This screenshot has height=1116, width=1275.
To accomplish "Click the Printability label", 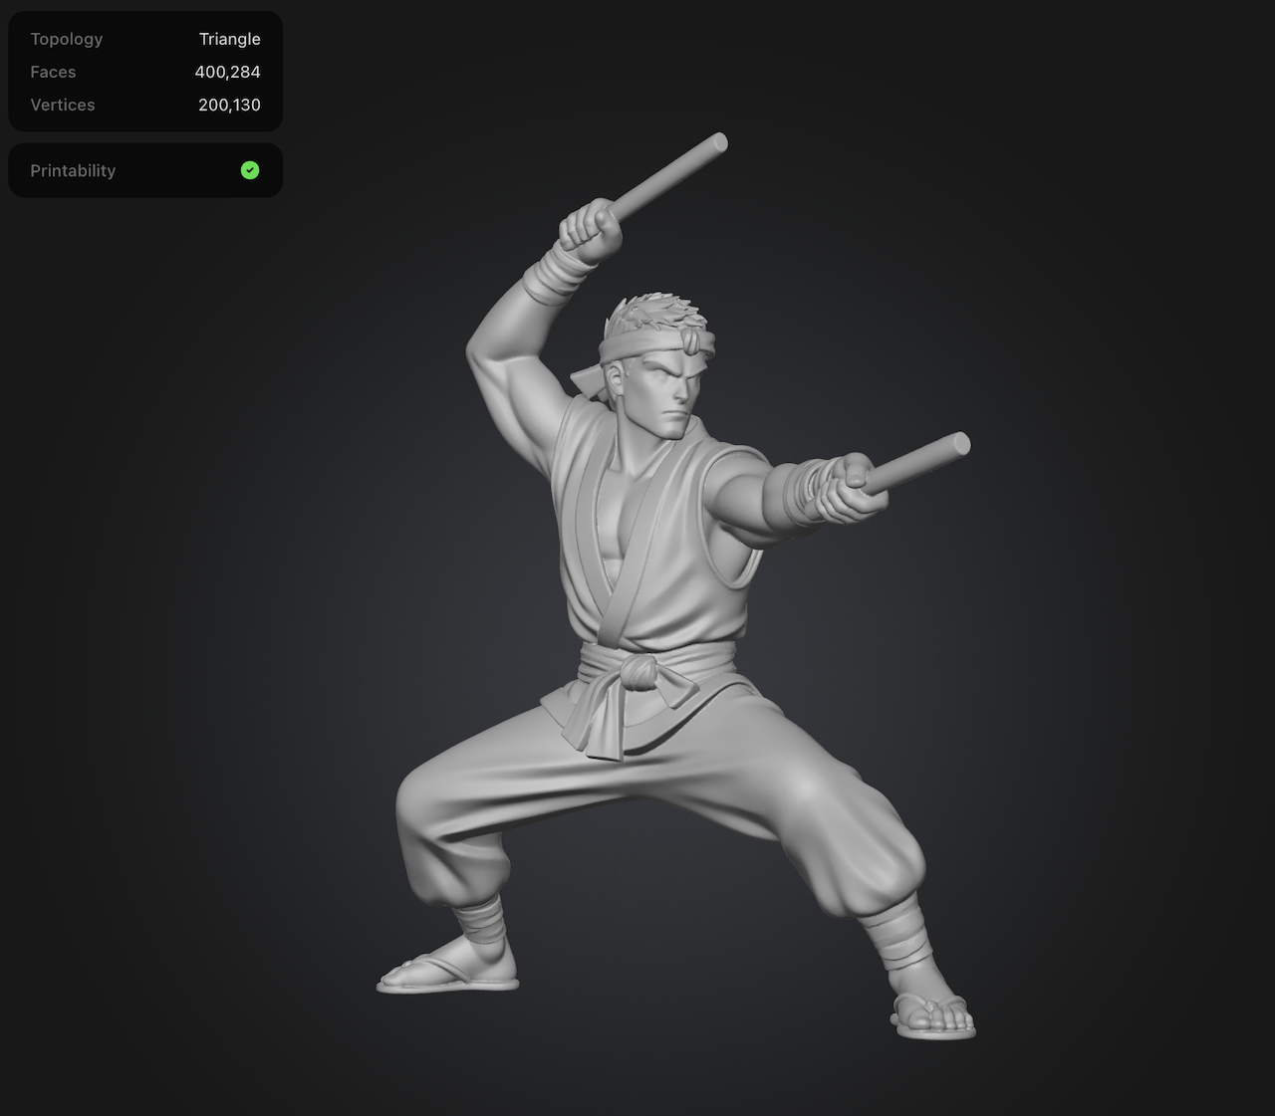I will pyautogui.click(x=73, y=170).
